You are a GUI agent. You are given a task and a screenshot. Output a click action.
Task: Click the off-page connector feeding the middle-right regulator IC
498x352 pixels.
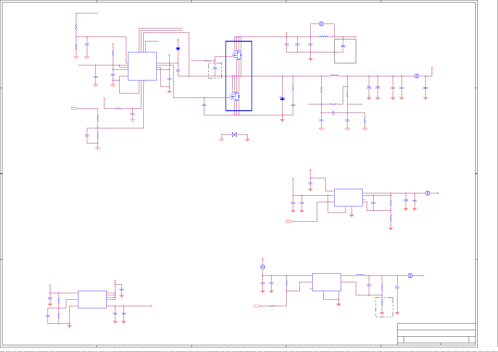[290, 221]
